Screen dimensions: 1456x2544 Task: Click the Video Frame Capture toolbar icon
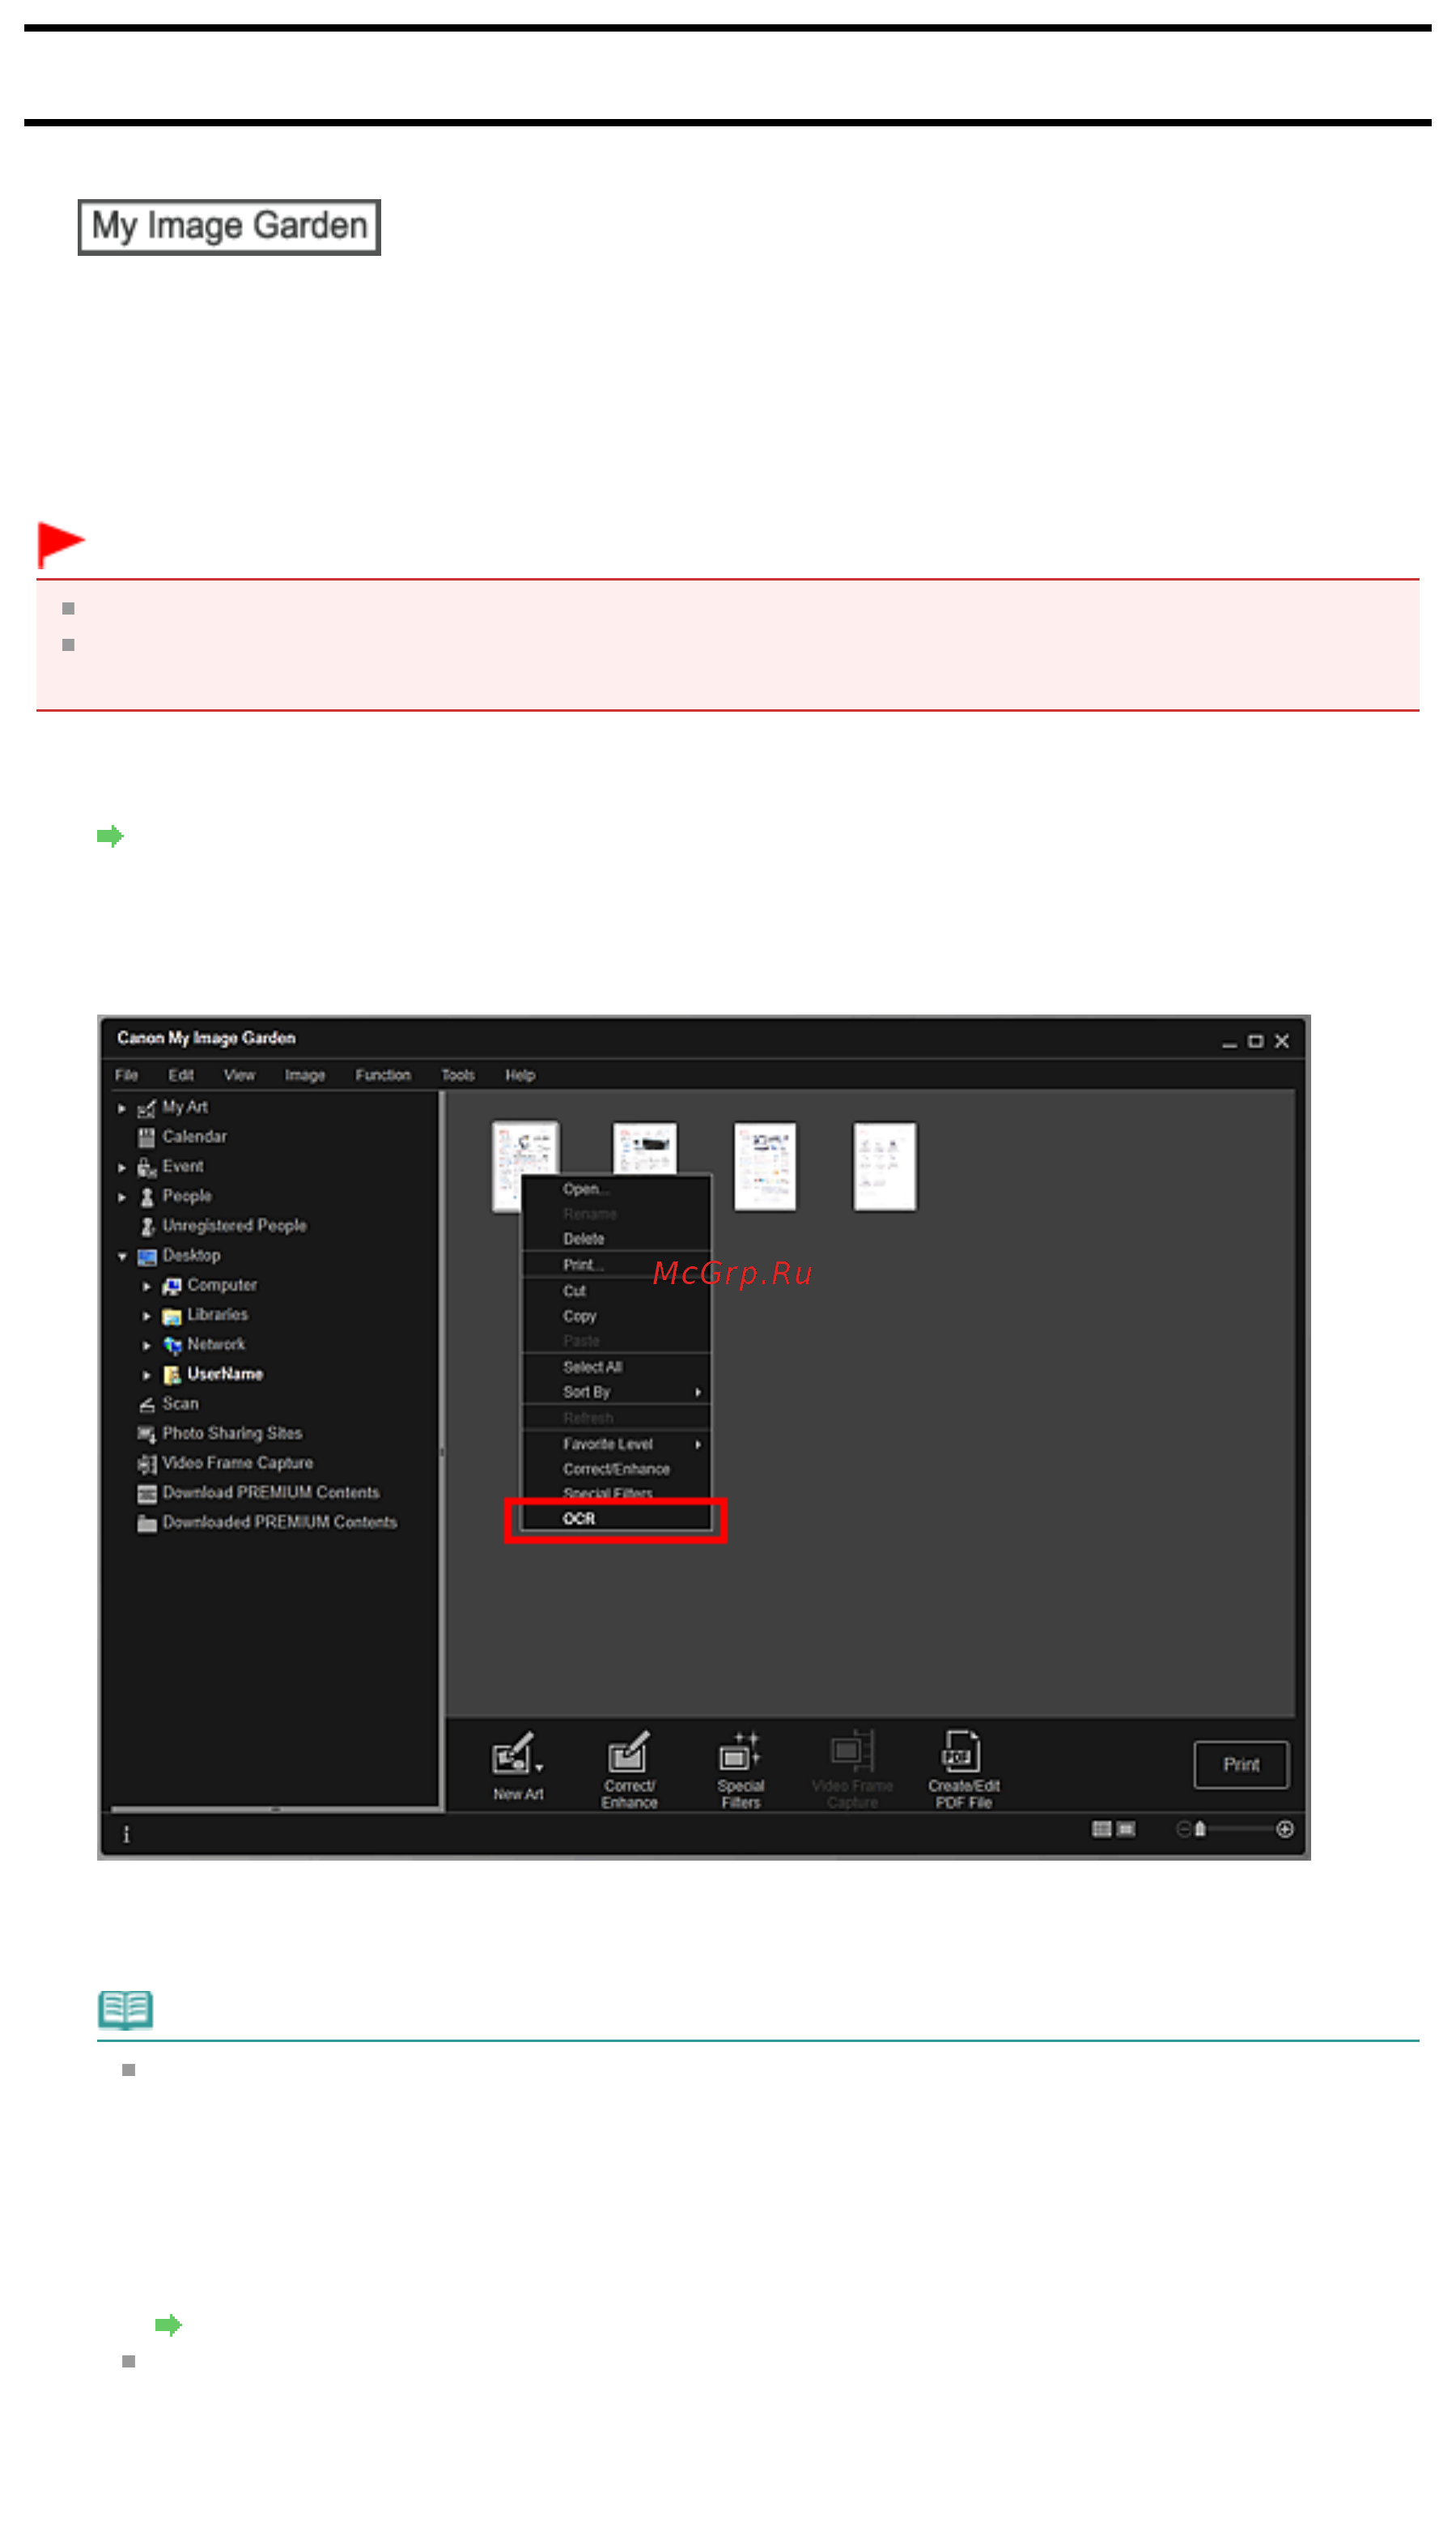click(x=852, y=1770)
